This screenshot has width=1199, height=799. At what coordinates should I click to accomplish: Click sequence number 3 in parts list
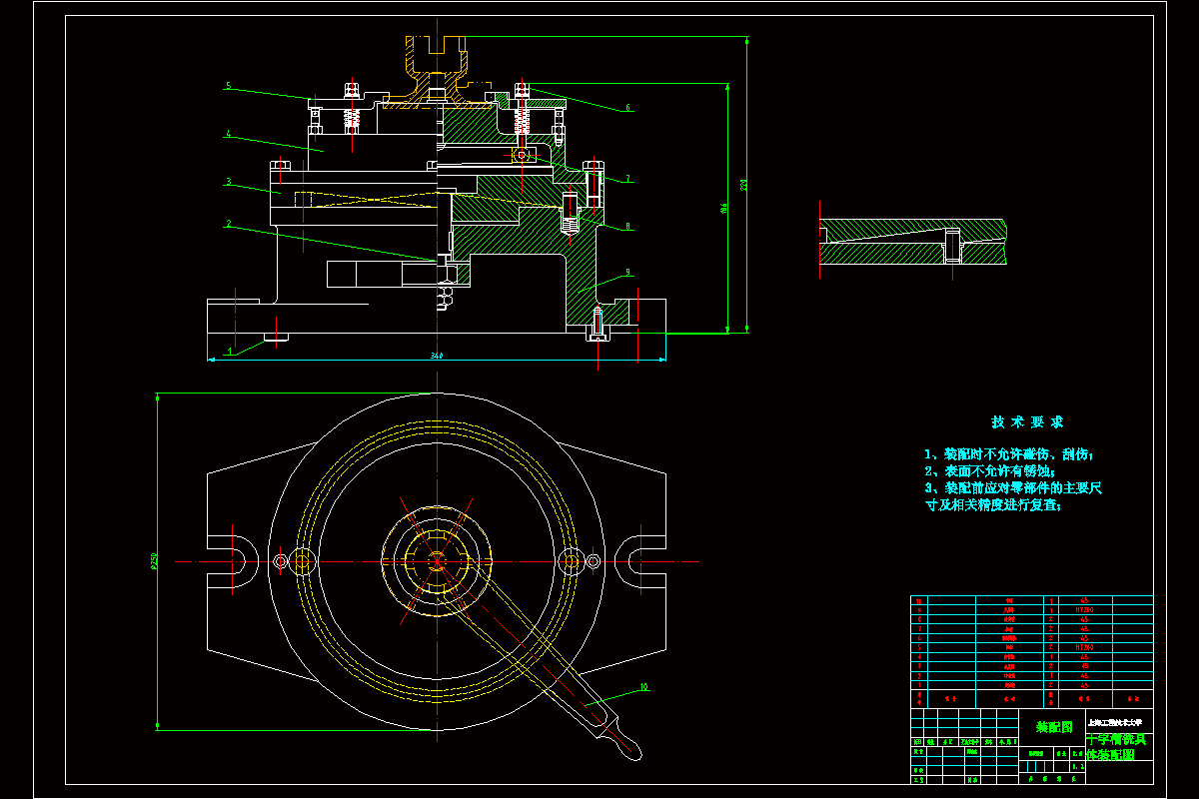pyautogui.click(x=919, y=666)
